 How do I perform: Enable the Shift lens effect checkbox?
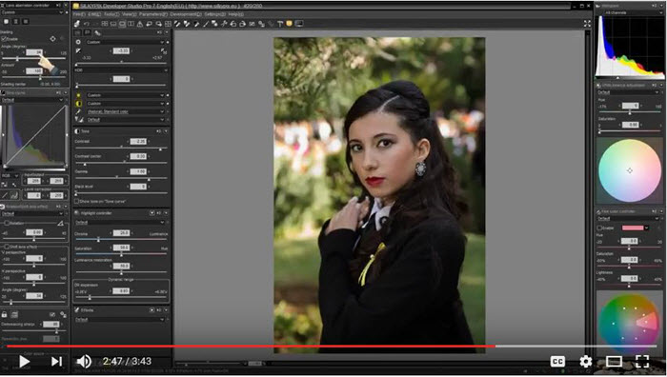click(x=7, y=247)
